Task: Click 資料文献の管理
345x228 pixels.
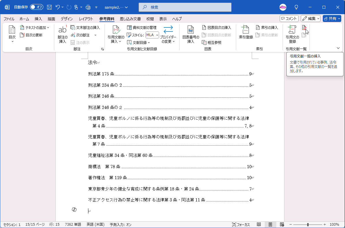Action: (x=142, y=27)
